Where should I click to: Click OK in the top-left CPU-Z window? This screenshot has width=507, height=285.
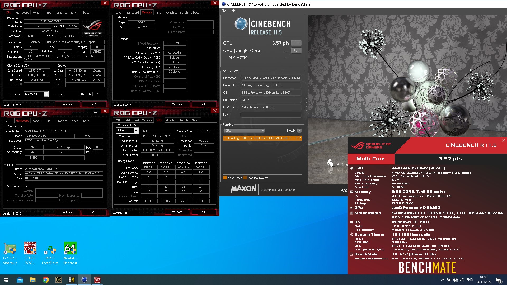point(94,104)
